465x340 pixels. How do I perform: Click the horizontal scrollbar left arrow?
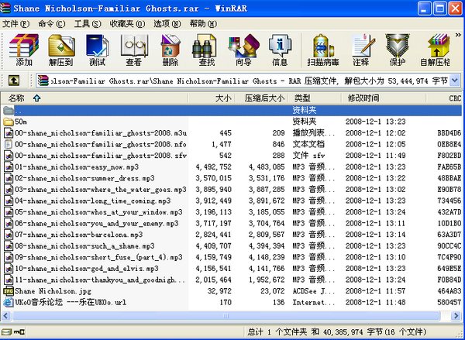pyautogui.click(x=6, y=316)
